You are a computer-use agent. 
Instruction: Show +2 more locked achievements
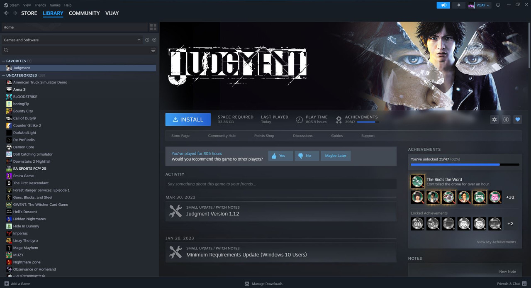(510, 224)
